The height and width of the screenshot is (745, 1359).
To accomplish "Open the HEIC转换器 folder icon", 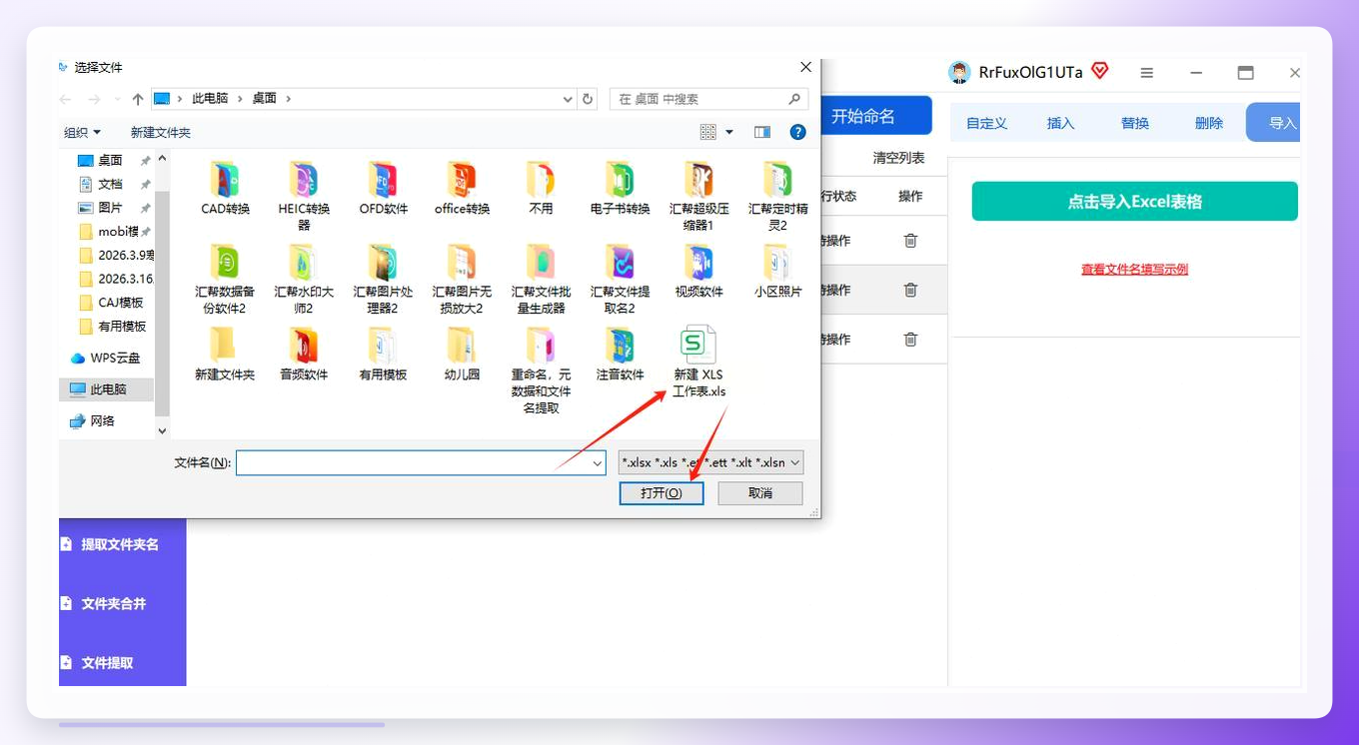I will (304, 180).
